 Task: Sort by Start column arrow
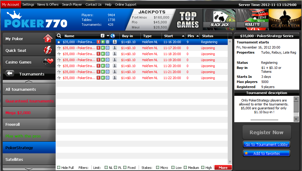pyautogui.click(x=183, y=36)
